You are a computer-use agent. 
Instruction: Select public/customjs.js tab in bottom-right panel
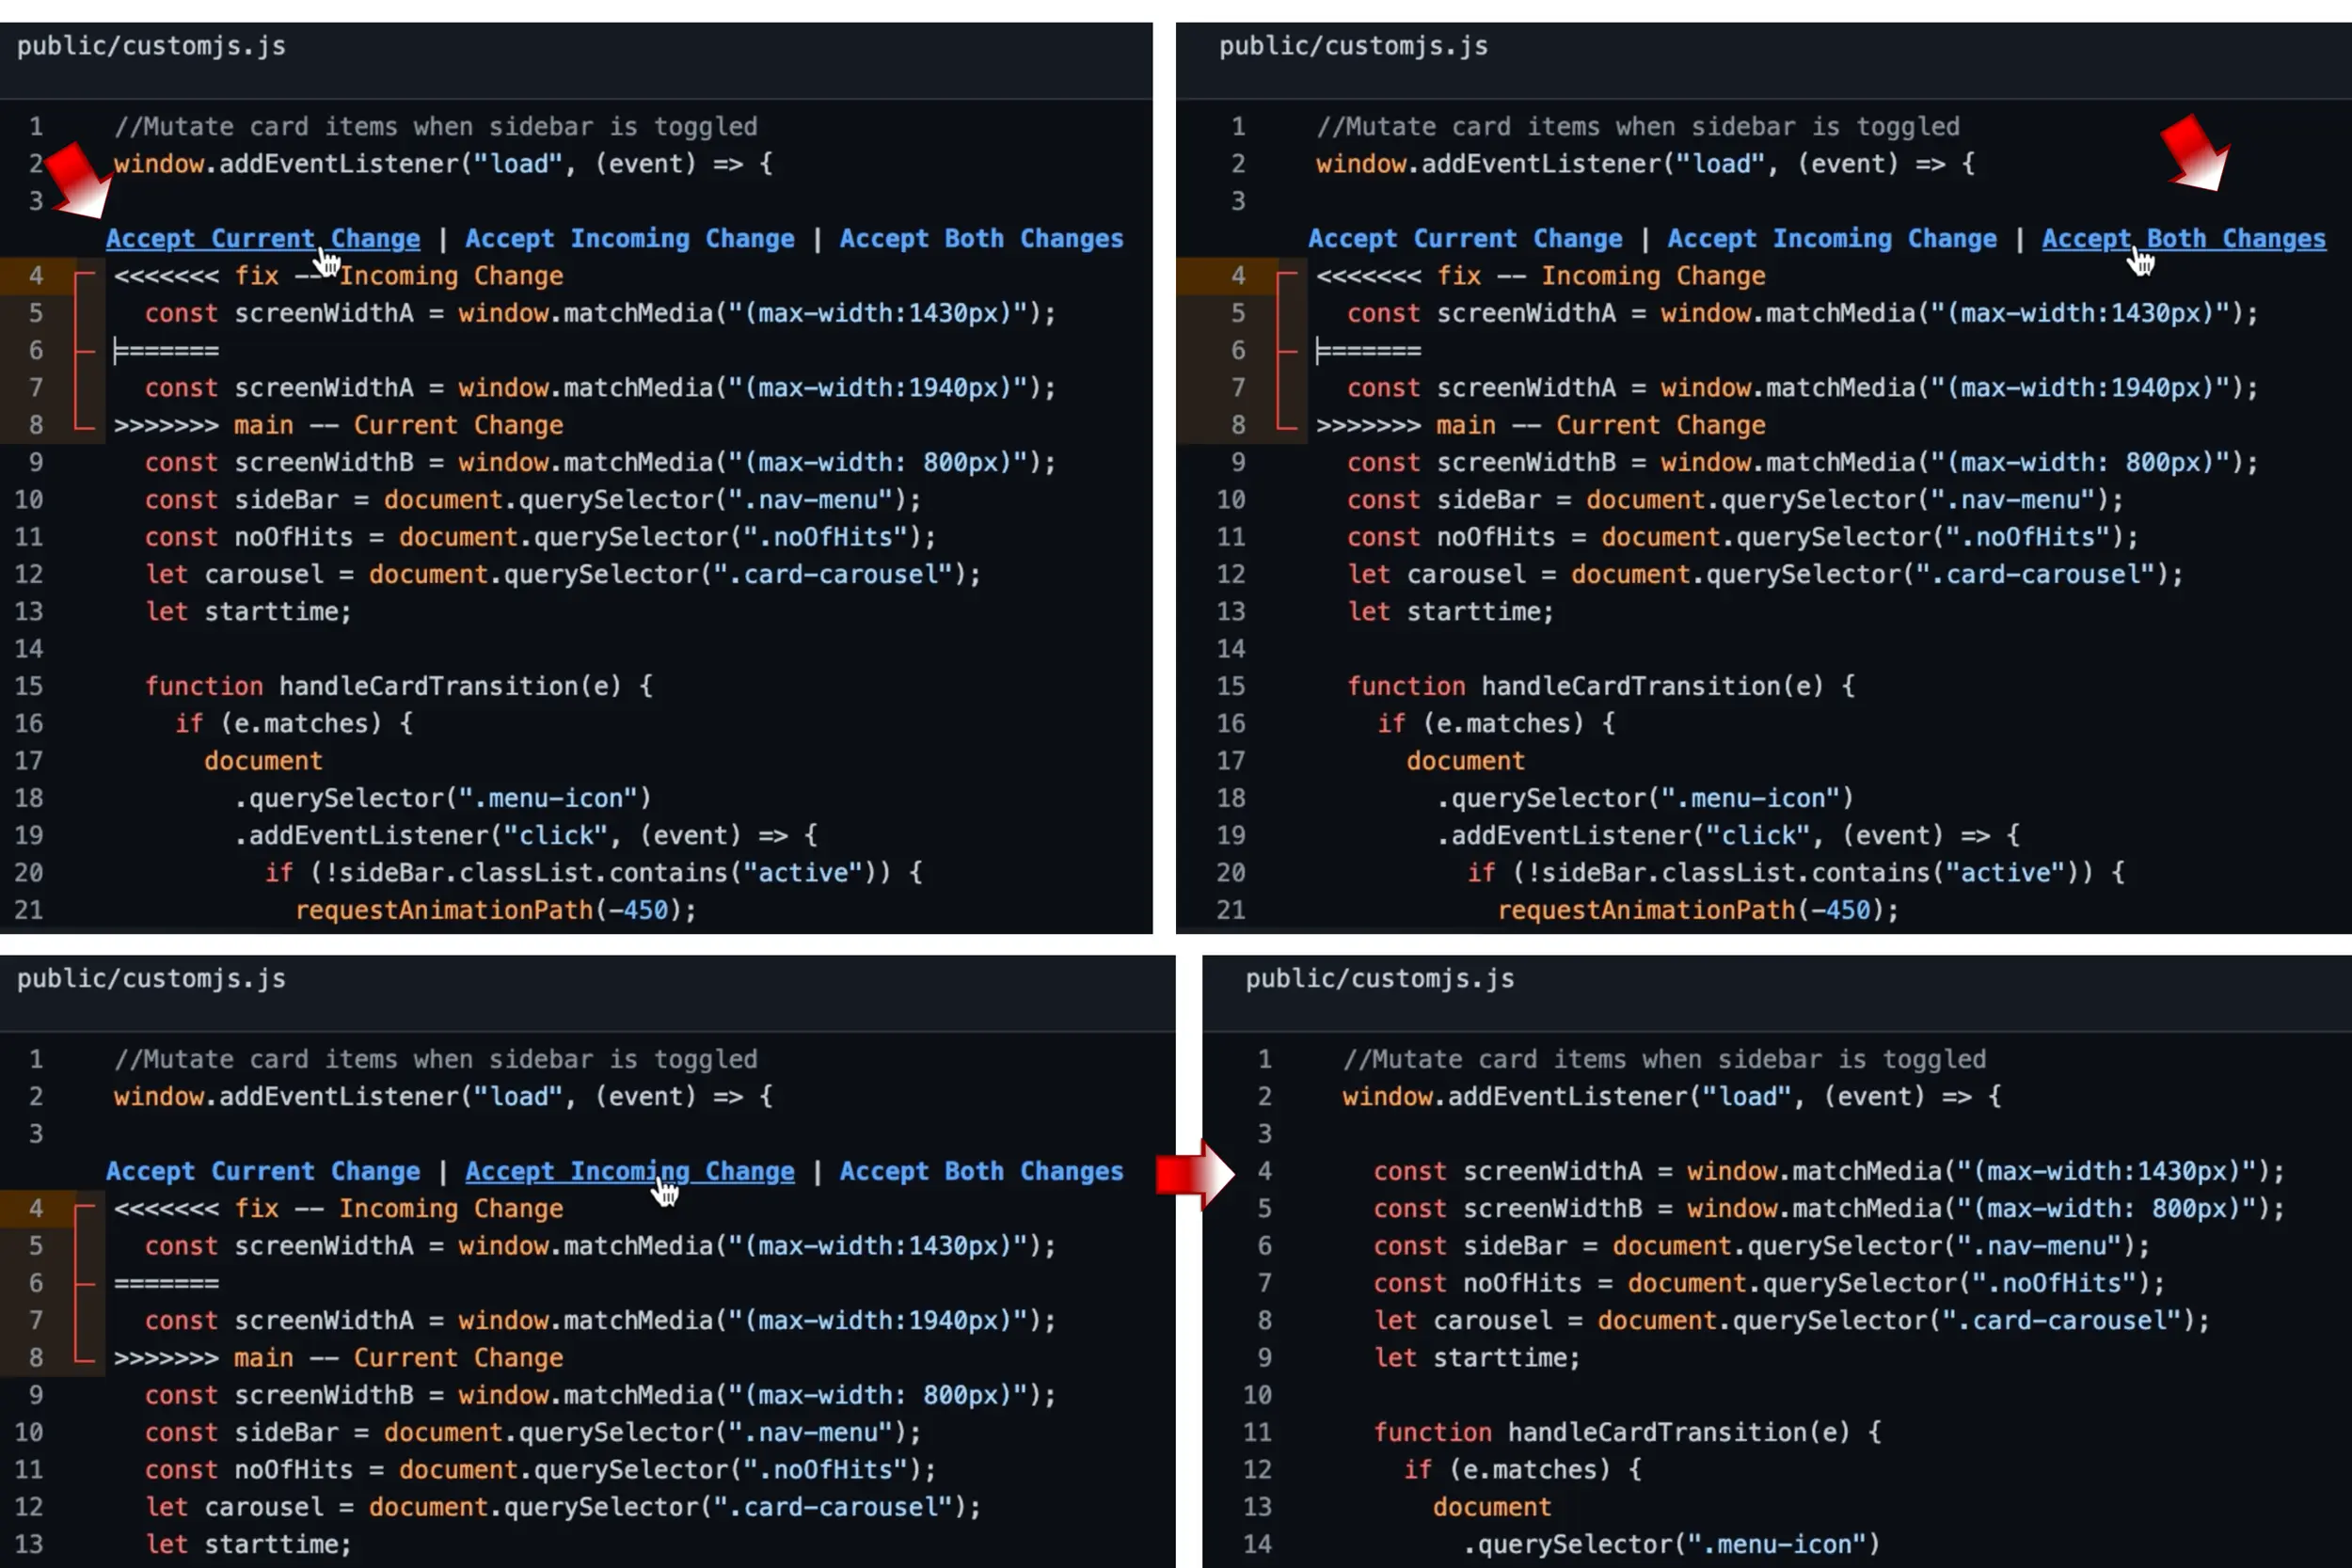pos(1379,979)
